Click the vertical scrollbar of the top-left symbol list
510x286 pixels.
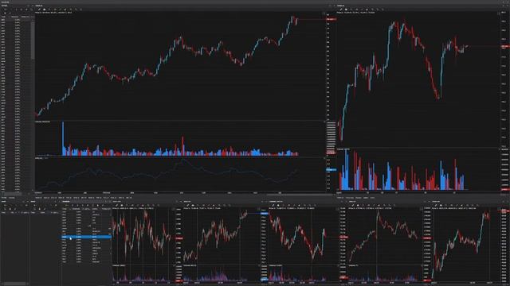tap(33, 41)
